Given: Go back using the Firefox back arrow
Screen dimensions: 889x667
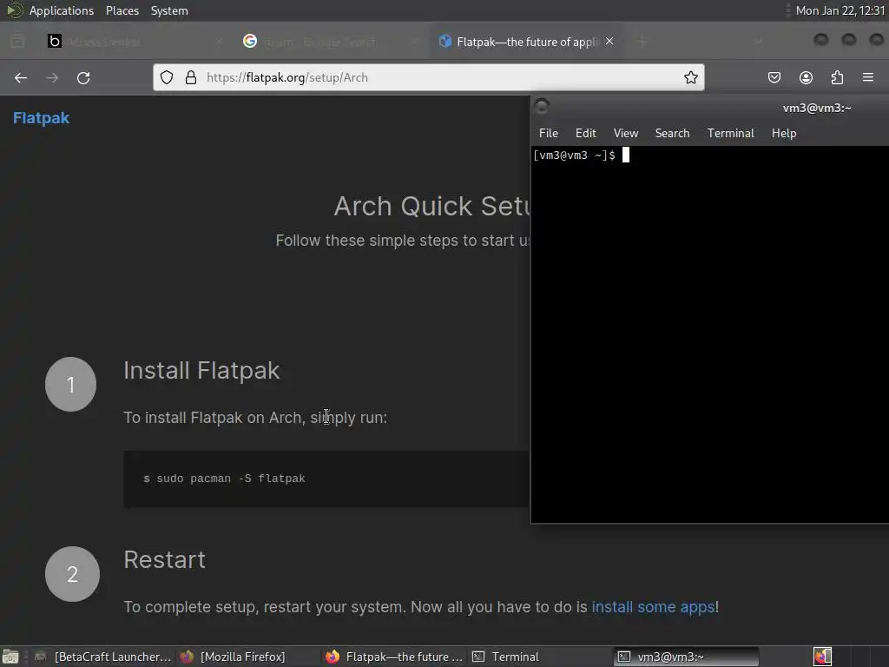Looking at the screenshot, I should pyautogui.click(x=21, y=77).
